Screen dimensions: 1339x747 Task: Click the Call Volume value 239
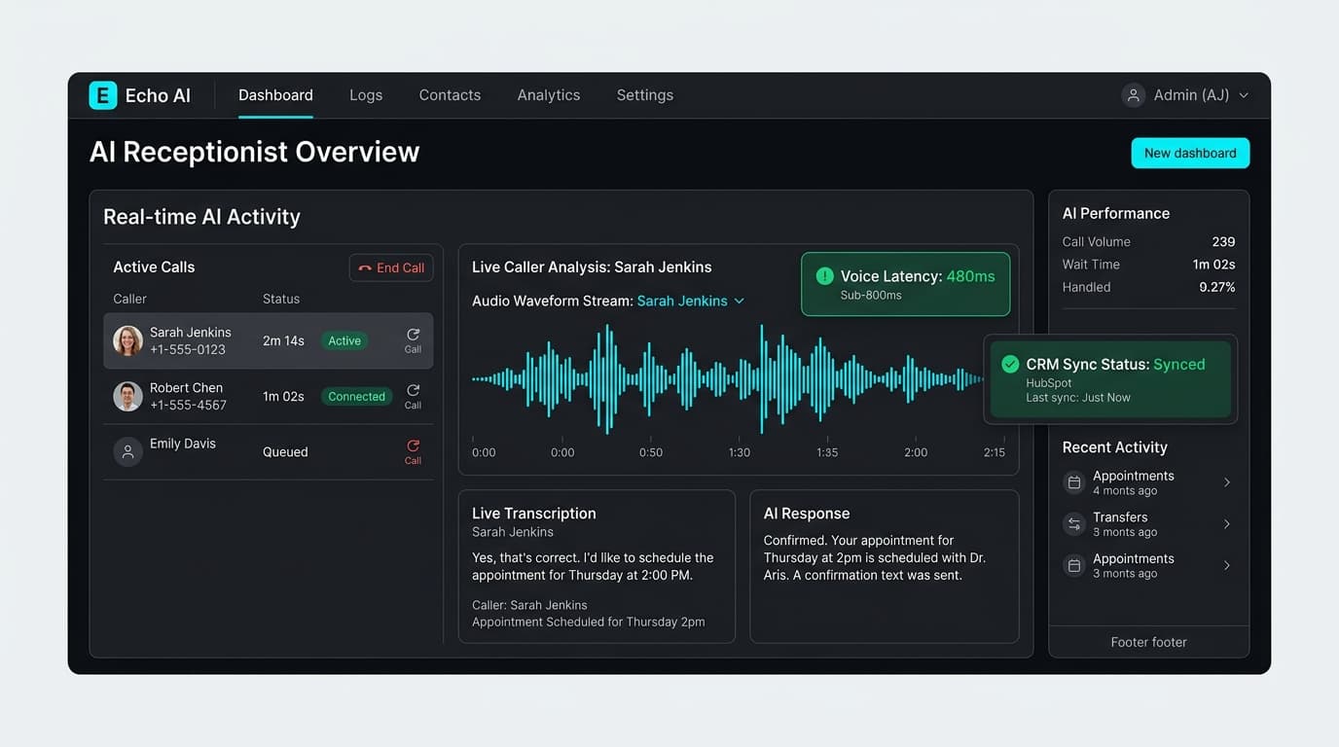(x=1223, y=241)
